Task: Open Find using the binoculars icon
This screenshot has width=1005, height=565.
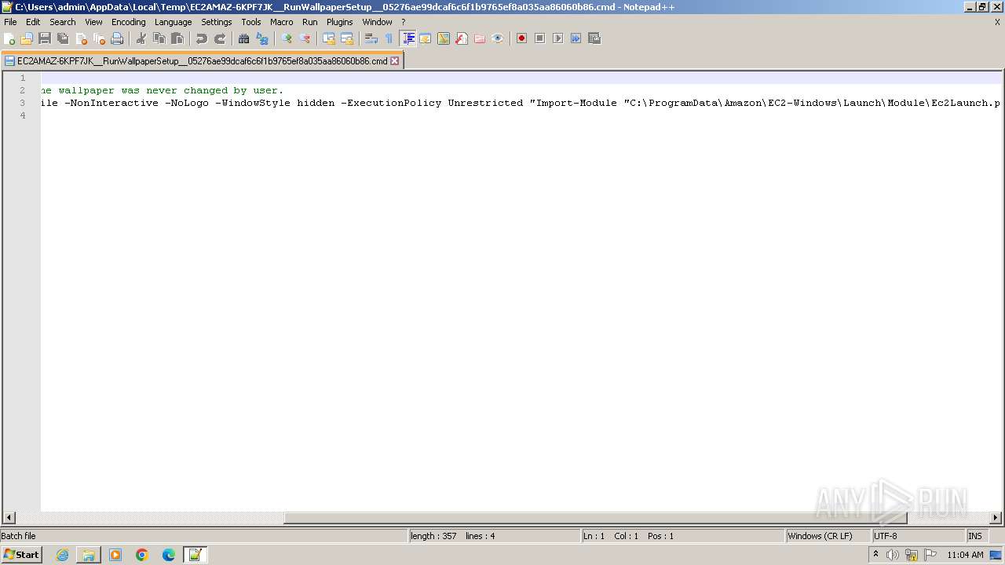Action: [244, 38]
